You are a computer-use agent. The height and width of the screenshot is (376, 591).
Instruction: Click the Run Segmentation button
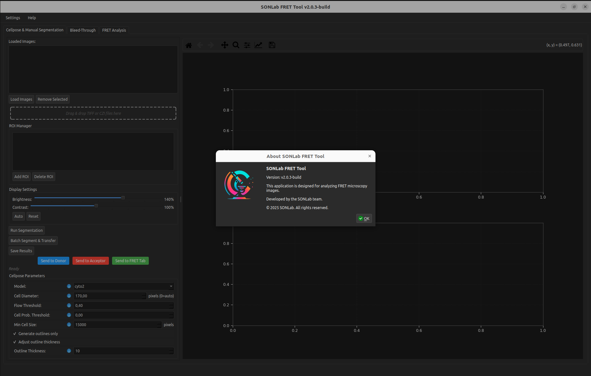27,230
